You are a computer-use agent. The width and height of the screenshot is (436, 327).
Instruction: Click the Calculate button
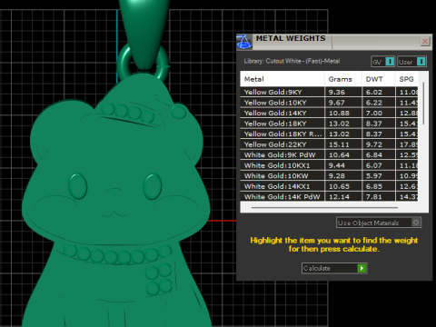click(x=334, y=268)
